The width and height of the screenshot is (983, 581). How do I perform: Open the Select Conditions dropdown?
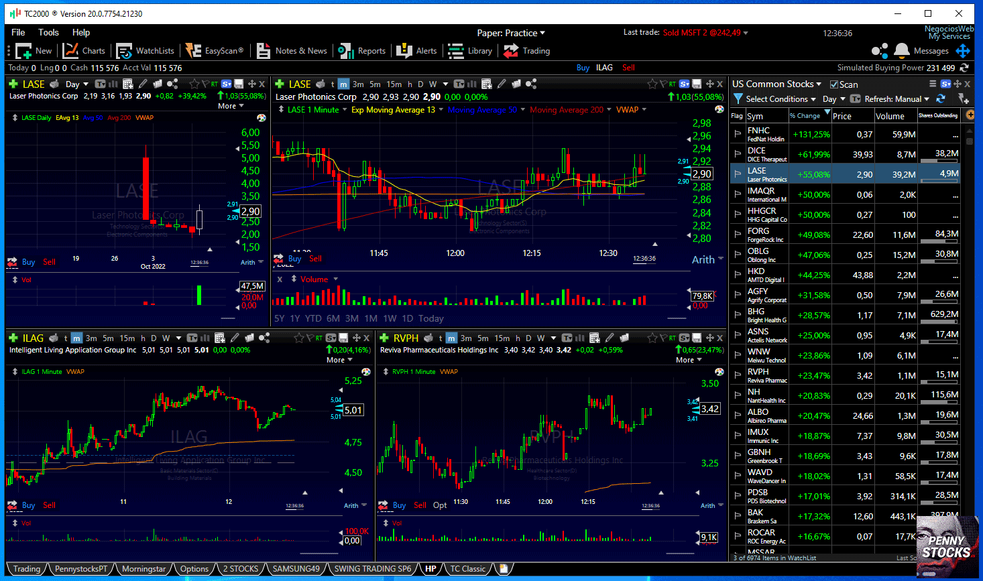(780, 99)
